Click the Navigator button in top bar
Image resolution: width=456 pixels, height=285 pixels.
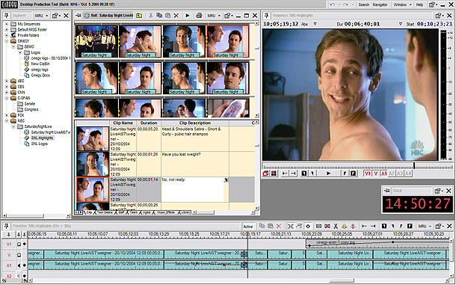[380, 4]
